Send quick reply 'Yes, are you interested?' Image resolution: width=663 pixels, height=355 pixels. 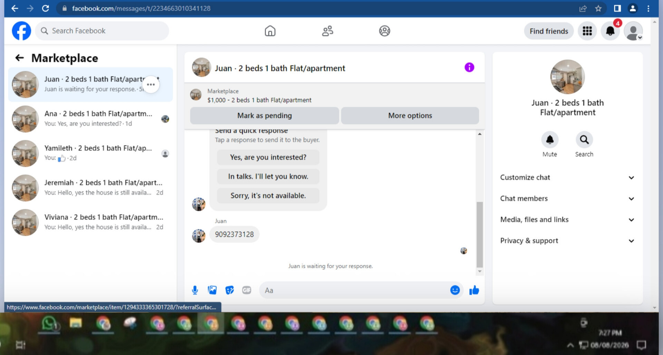point(268,157)
